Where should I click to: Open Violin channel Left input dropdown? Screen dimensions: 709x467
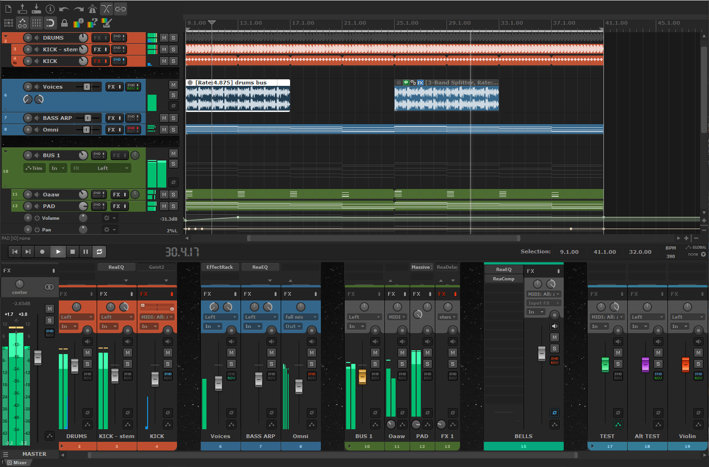click(x=688, y=317)
